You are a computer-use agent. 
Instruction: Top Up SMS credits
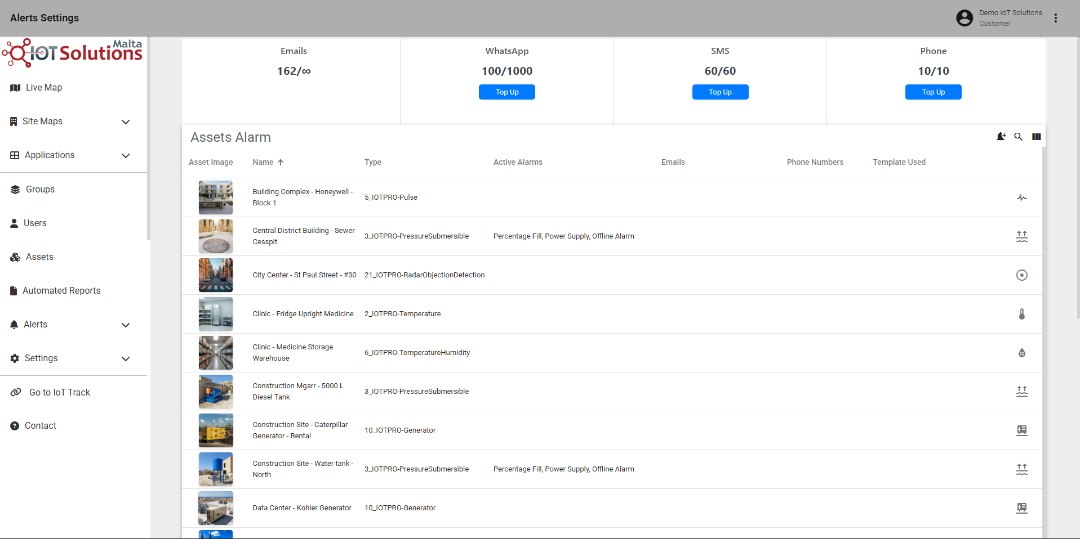point(720,92)
